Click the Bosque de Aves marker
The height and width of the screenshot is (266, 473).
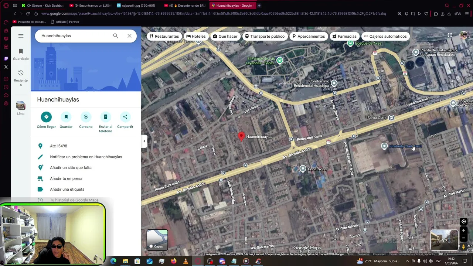350,44
